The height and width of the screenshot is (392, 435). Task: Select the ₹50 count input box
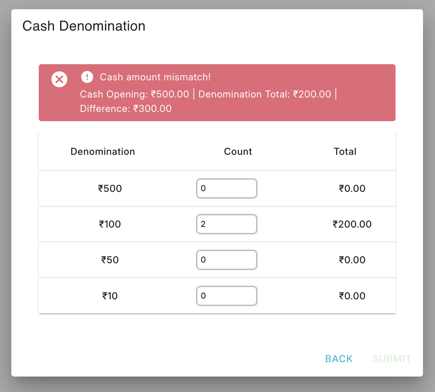[x=227, y=260]
